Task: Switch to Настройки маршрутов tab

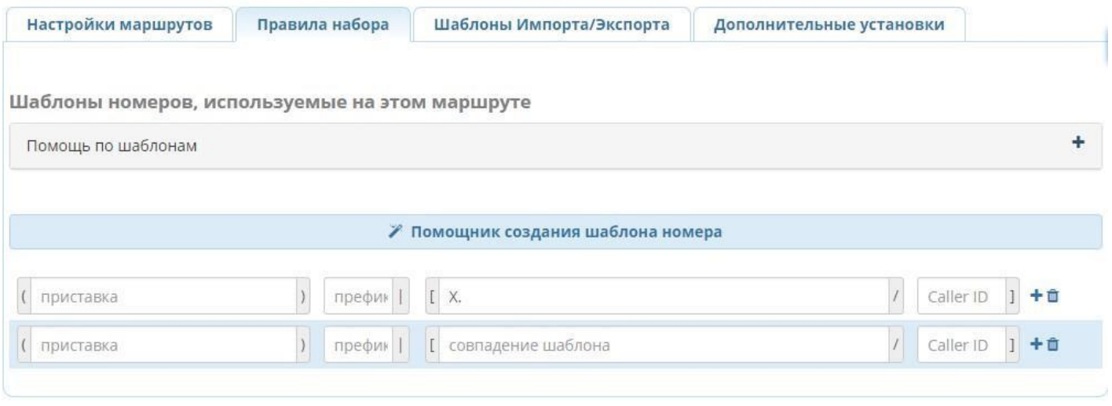Action: click(119, 24)
